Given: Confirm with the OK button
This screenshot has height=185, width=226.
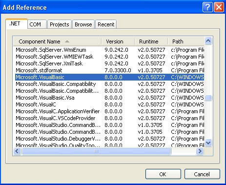Looking at the screenshot, I should pos(163,174).
